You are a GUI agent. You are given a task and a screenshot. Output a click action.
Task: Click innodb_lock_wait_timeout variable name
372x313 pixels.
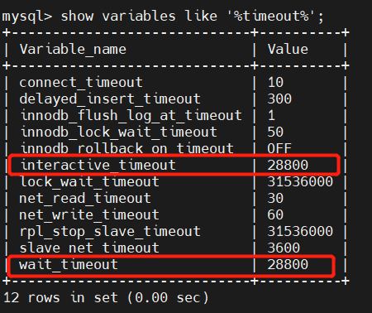(119, 132)
